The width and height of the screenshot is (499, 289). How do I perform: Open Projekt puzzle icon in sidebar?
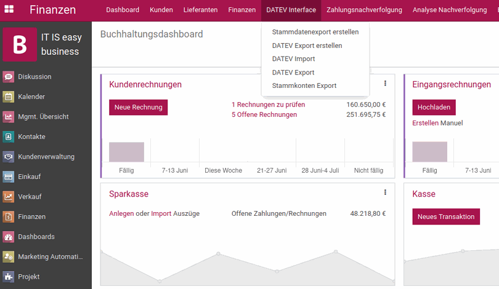click(8, 277)
